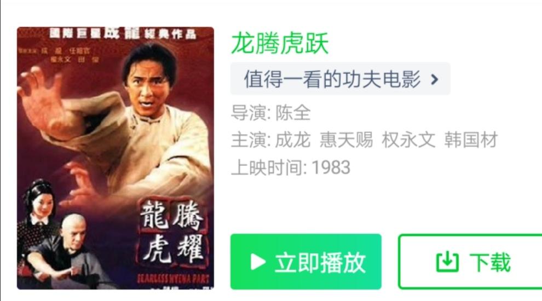
Task: Click the download arrow icon beside 下载
Action: pos(447,262)
